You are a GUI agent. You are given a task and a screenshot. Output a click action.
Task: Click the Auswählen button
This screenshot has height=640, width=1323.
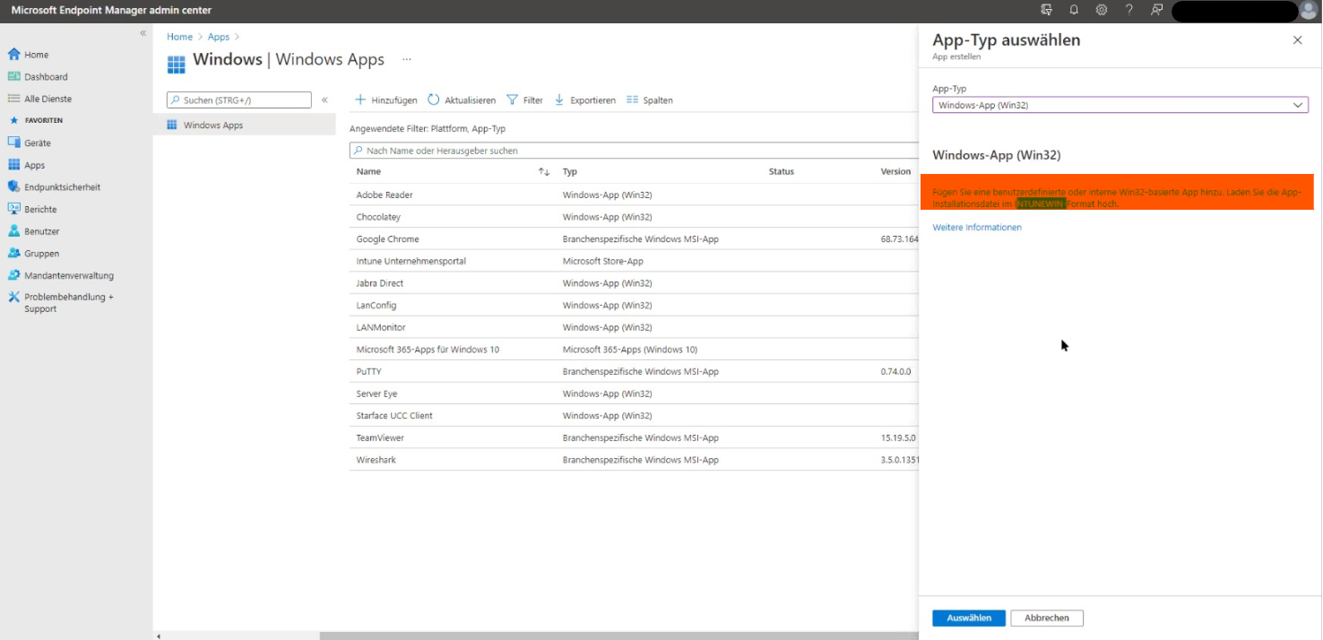click(969, 618)
